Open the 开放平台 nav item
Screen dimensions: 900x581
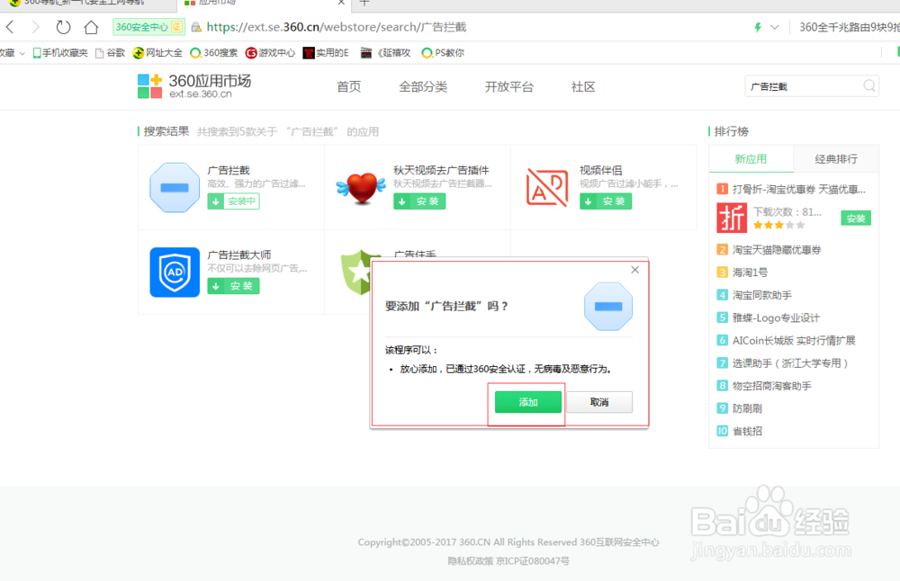click(x=509, y=86)
